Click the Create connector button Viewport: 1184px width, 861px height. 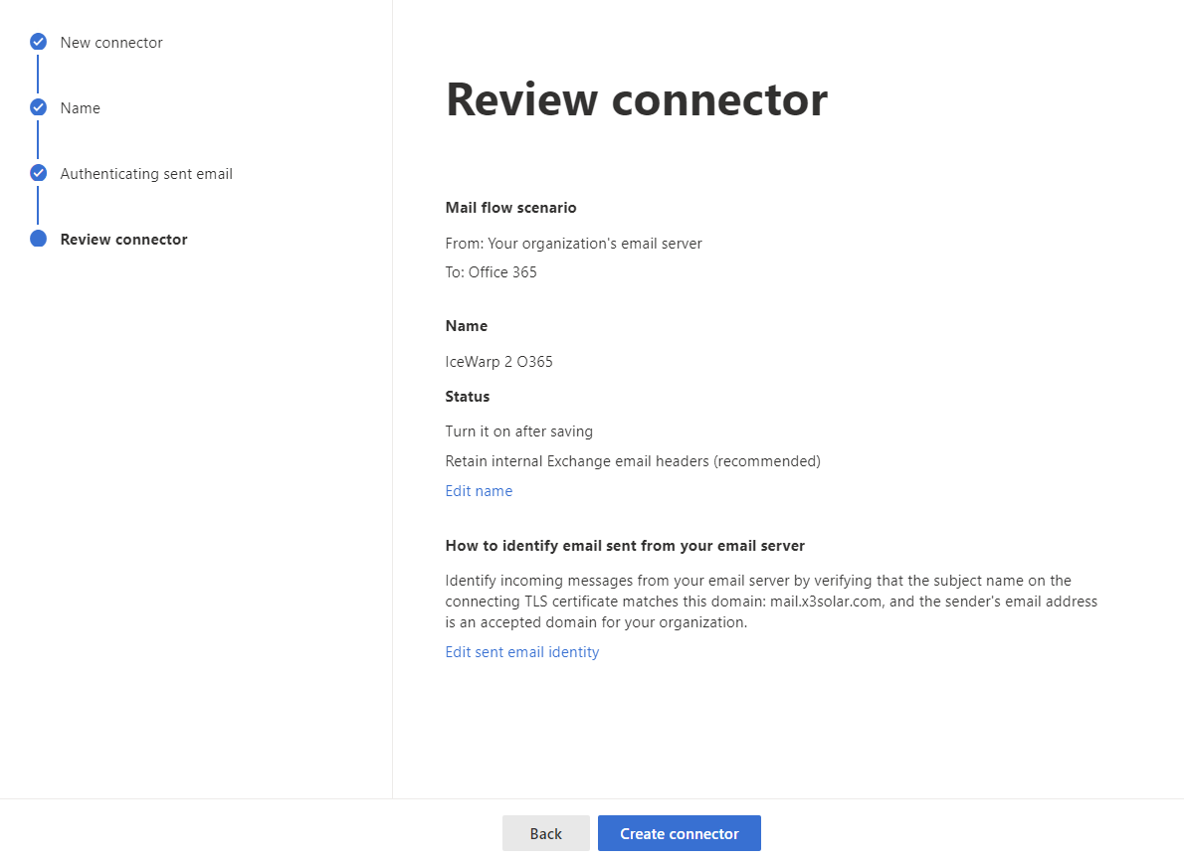point(679,833)
